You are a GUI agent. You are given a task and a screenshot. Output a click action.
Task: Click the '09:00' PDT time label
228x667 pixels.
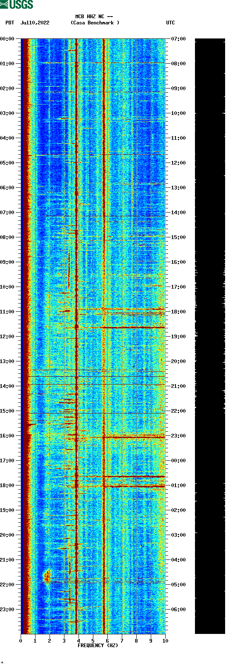coord(7,262)
